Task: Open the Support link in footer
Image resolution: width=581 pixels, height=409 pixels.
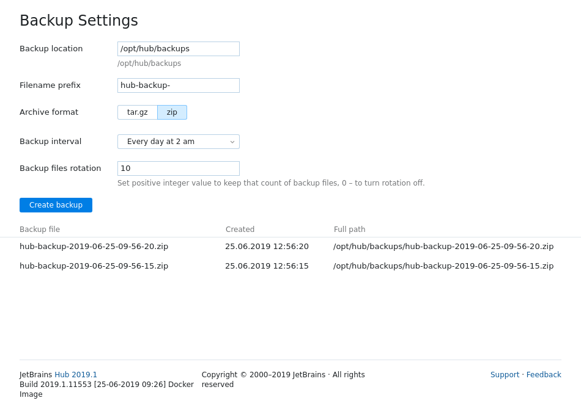Action: (505, 375)
